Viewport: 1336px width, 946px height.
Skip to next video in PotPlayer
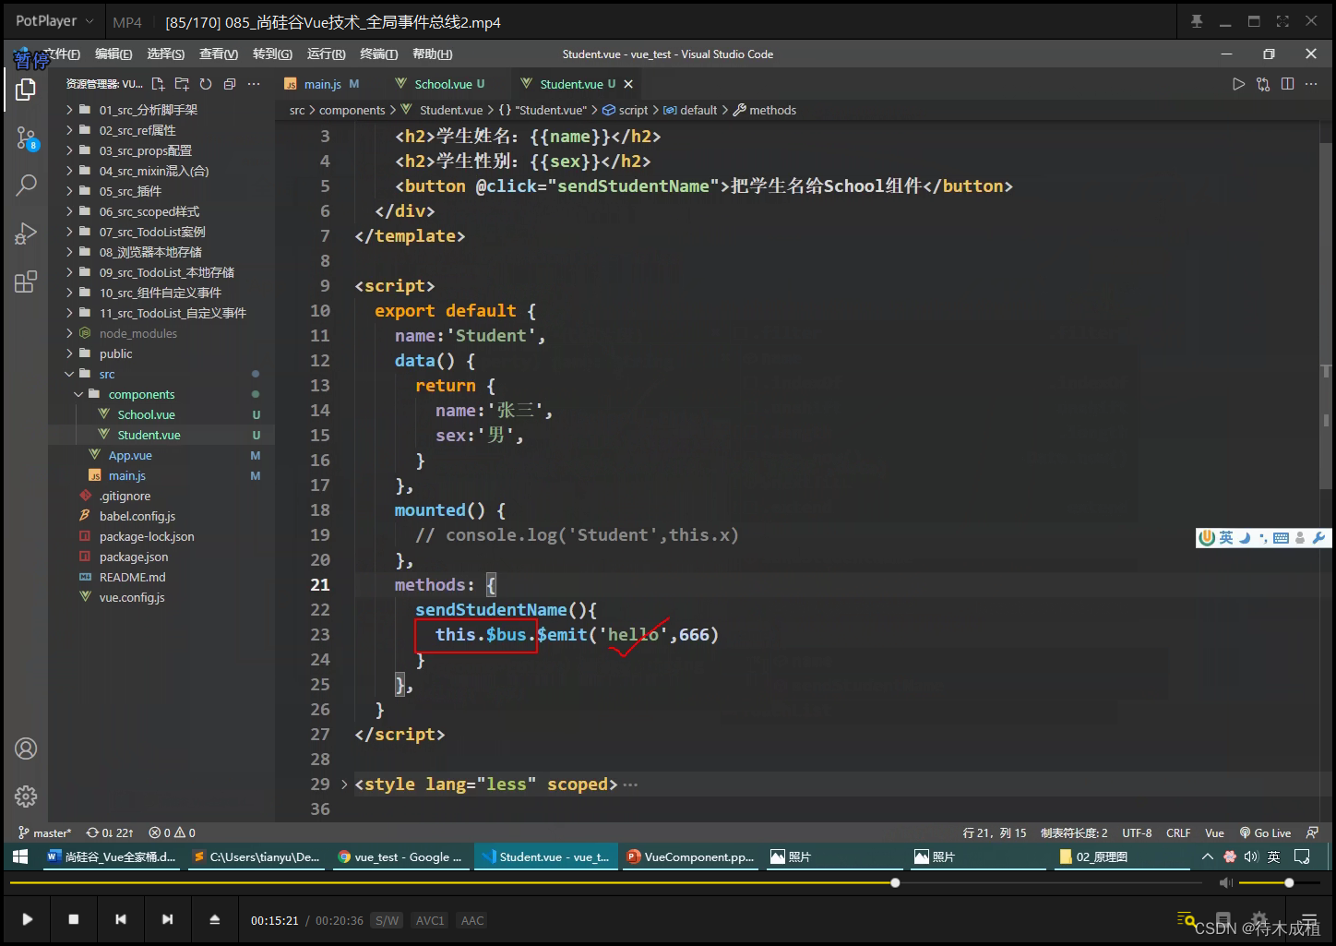pos(167,919)
